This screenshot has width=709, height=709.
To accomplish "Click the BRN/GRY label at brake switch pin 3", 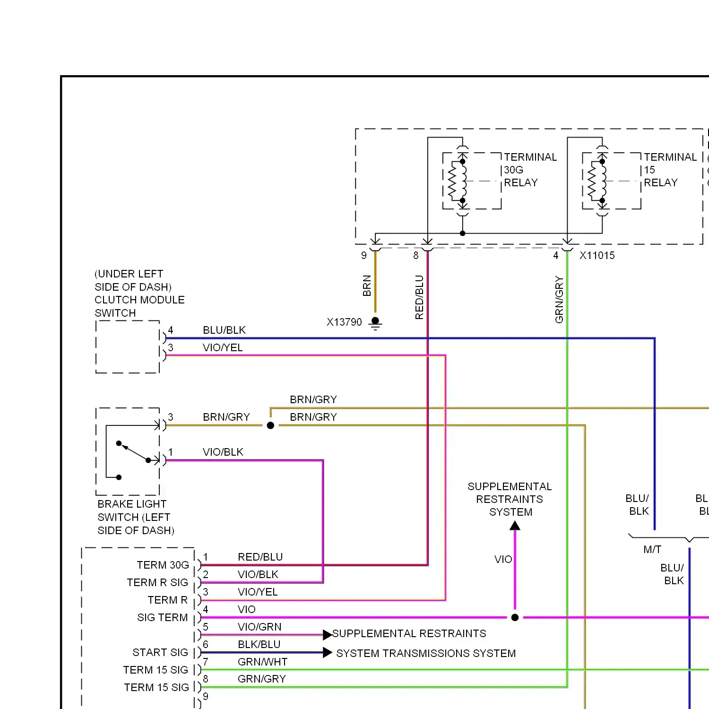I will [x=226, y=417].
